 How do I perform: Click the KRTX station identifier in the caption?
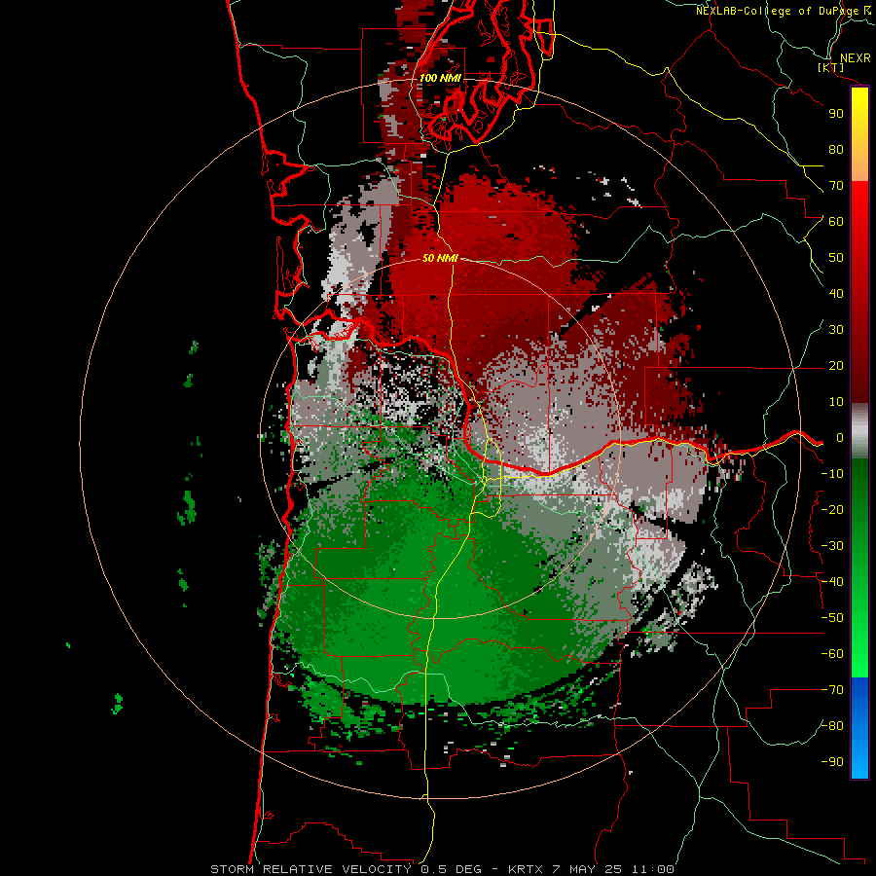tap(526, 869)
